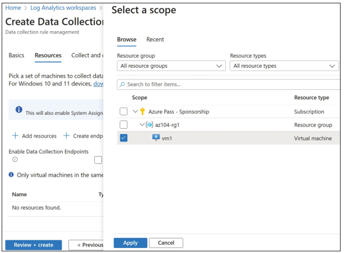Click the Search to filter items field
345x253 pixels.
pos(228,84)
